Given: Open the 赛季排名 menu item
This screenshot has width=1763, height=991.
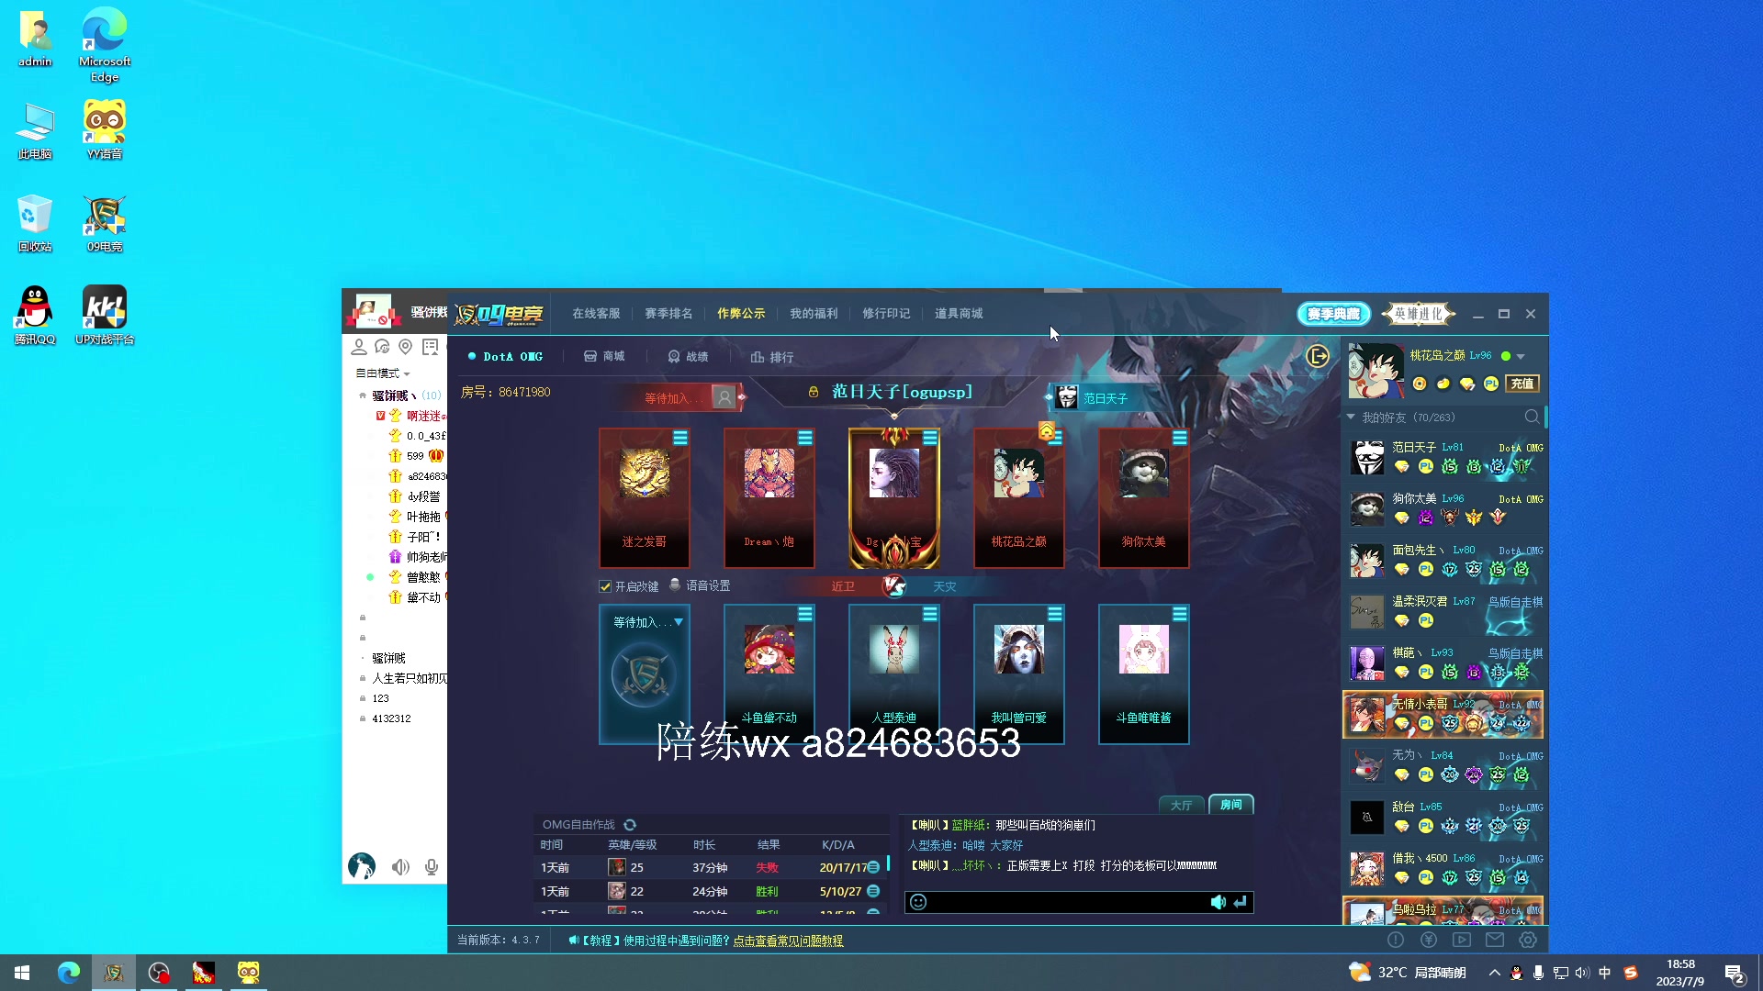Looking at the screenshot, I should pyautogui.click(x=668, y=314).
